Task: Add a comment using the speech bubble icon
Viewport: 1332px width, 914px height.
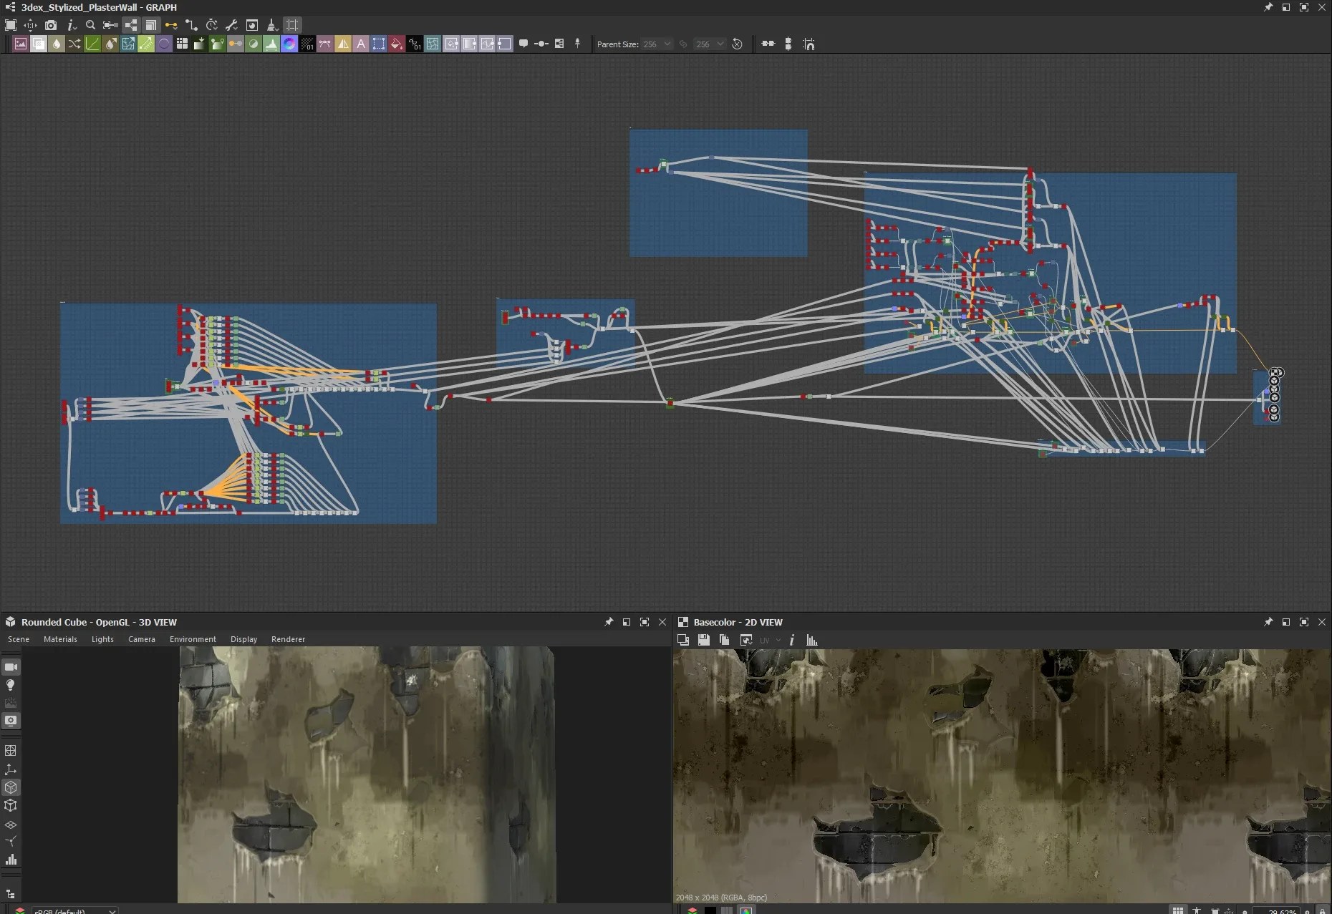Action: click(x=523, y=44)
